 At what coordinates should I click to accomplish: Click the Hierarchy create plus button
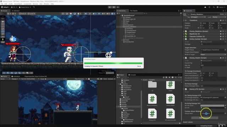117,13
